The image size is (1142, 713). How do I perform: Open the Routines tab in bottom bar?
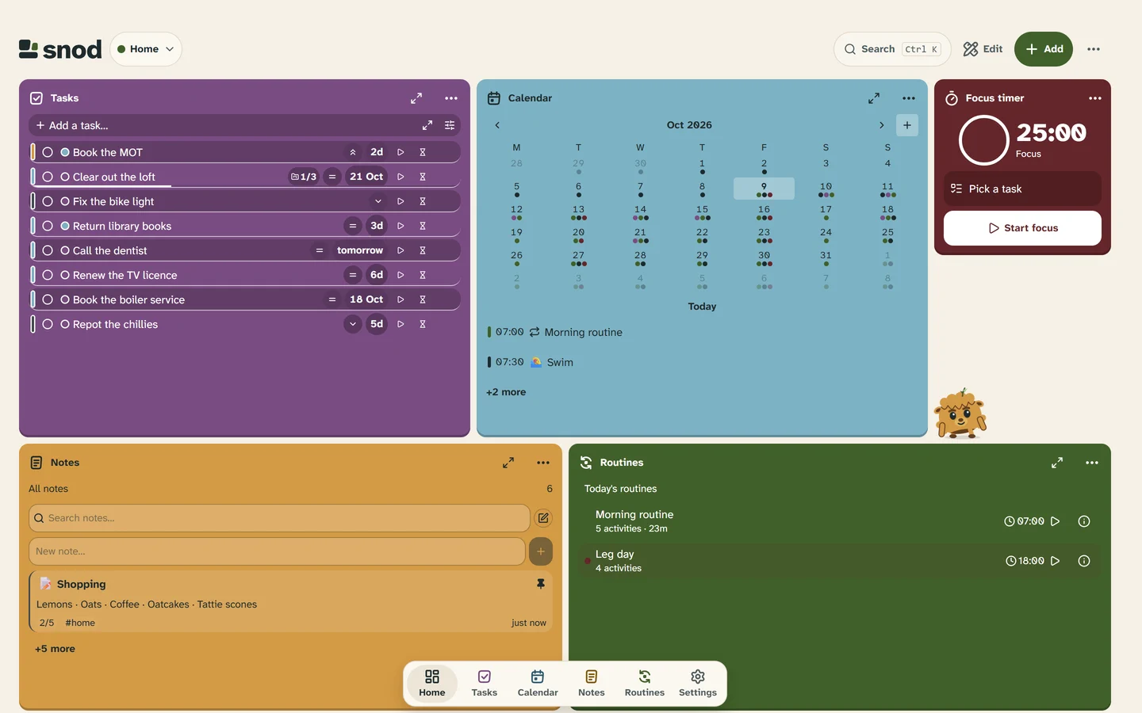click(x=645, y=683)
